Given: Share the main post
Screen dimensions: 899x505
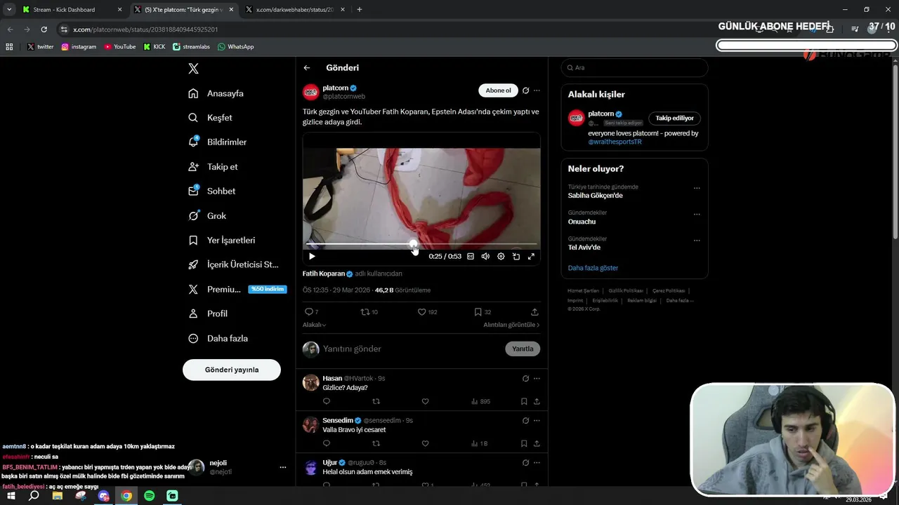Looking at the screenshot, I should pyautogui.click(x=534, y=312).
